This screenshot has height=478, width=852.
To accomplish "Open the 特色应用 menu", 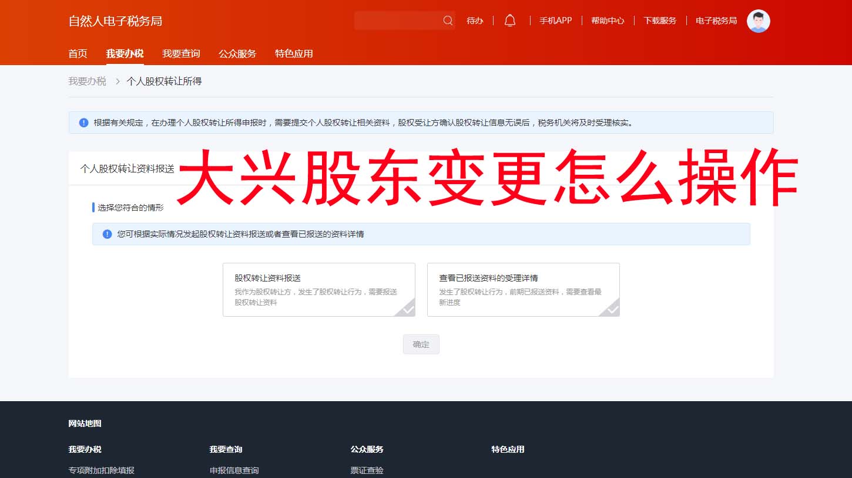I will click(294, 53).
